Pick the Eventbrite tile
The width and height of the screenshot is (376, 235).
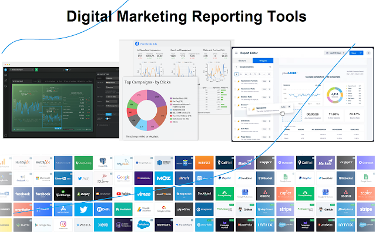tap(22, 209)
